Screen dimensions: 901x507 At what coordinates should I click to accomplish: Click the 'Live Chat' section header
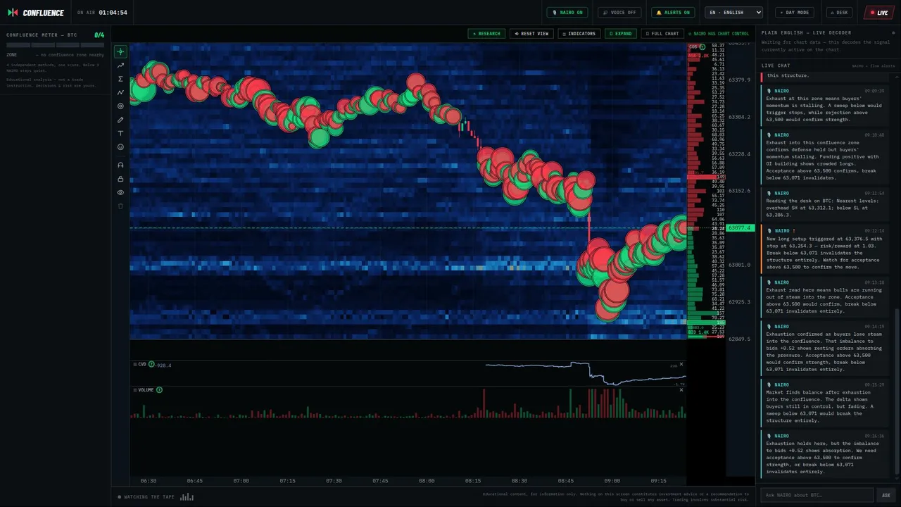pyautogui.click(x=776, y=65)
